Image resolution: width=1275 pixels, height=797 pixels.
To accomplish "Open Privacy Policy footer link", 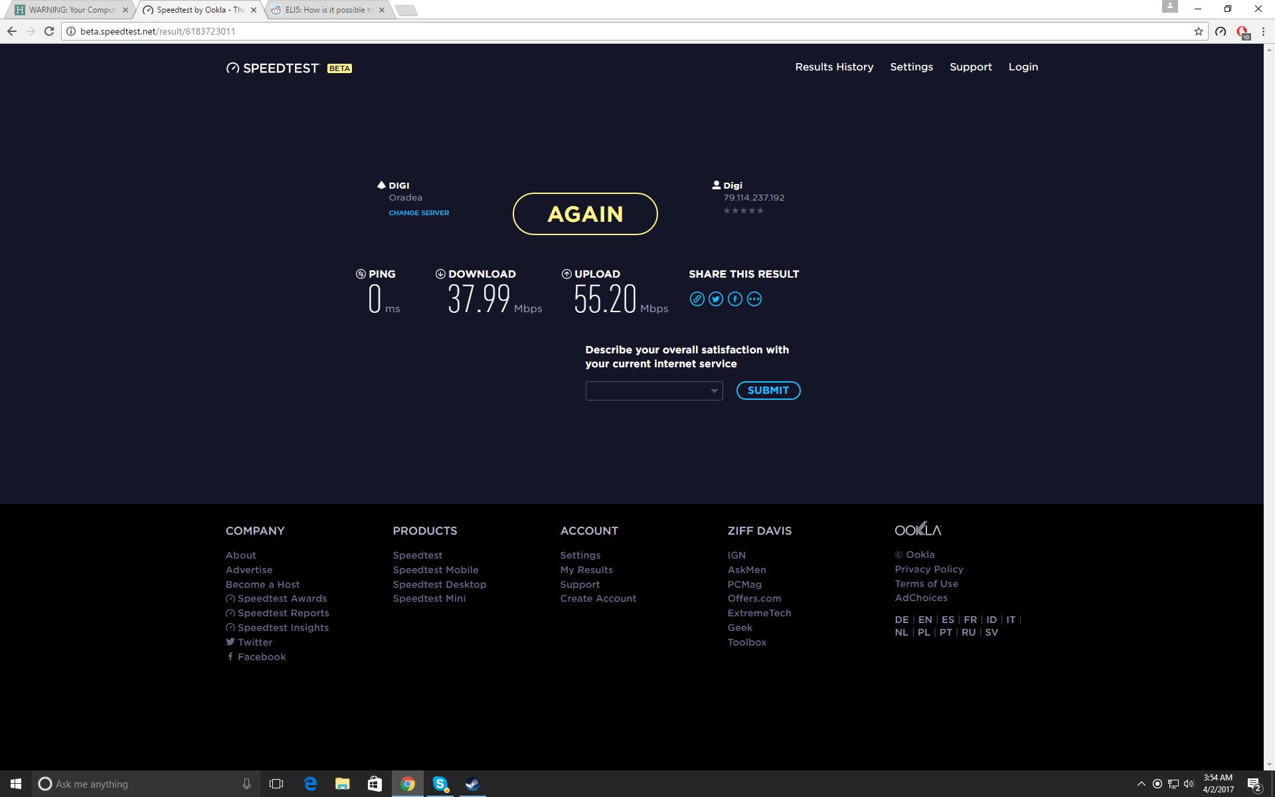I will coord(929,569).
